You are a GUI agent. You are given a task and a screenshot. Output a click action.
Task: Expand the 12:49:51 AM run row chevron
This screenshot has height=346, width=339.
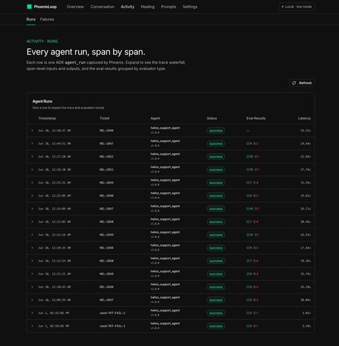click(32, 144)
